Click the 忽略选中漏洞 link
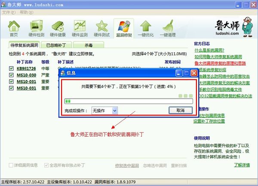The width and height of the screenshot is (258, 186). pos(155,165)
